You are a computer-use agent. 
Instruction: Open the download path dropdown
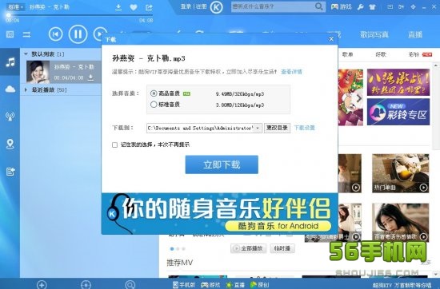click(x=258, y=128)
